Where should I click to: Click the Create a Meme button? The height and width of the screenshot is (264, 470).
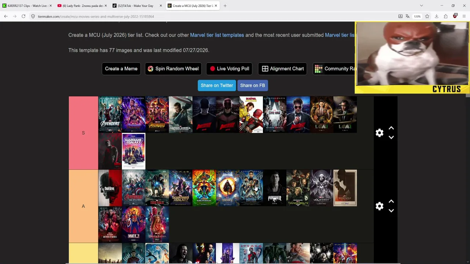(x=121, y=69)
